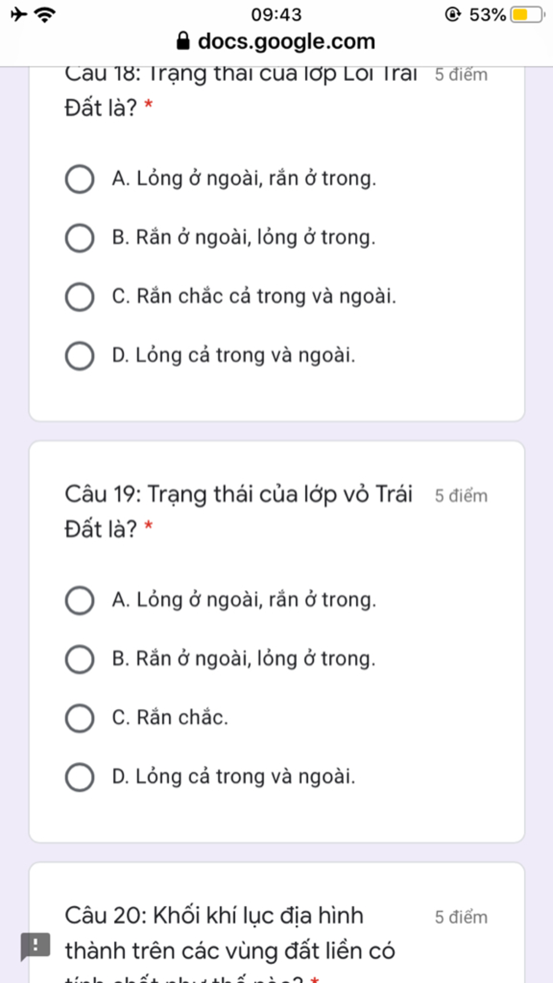553x983 pixels.
Task: Tap the rotation lock status icon
Action: 453,14
